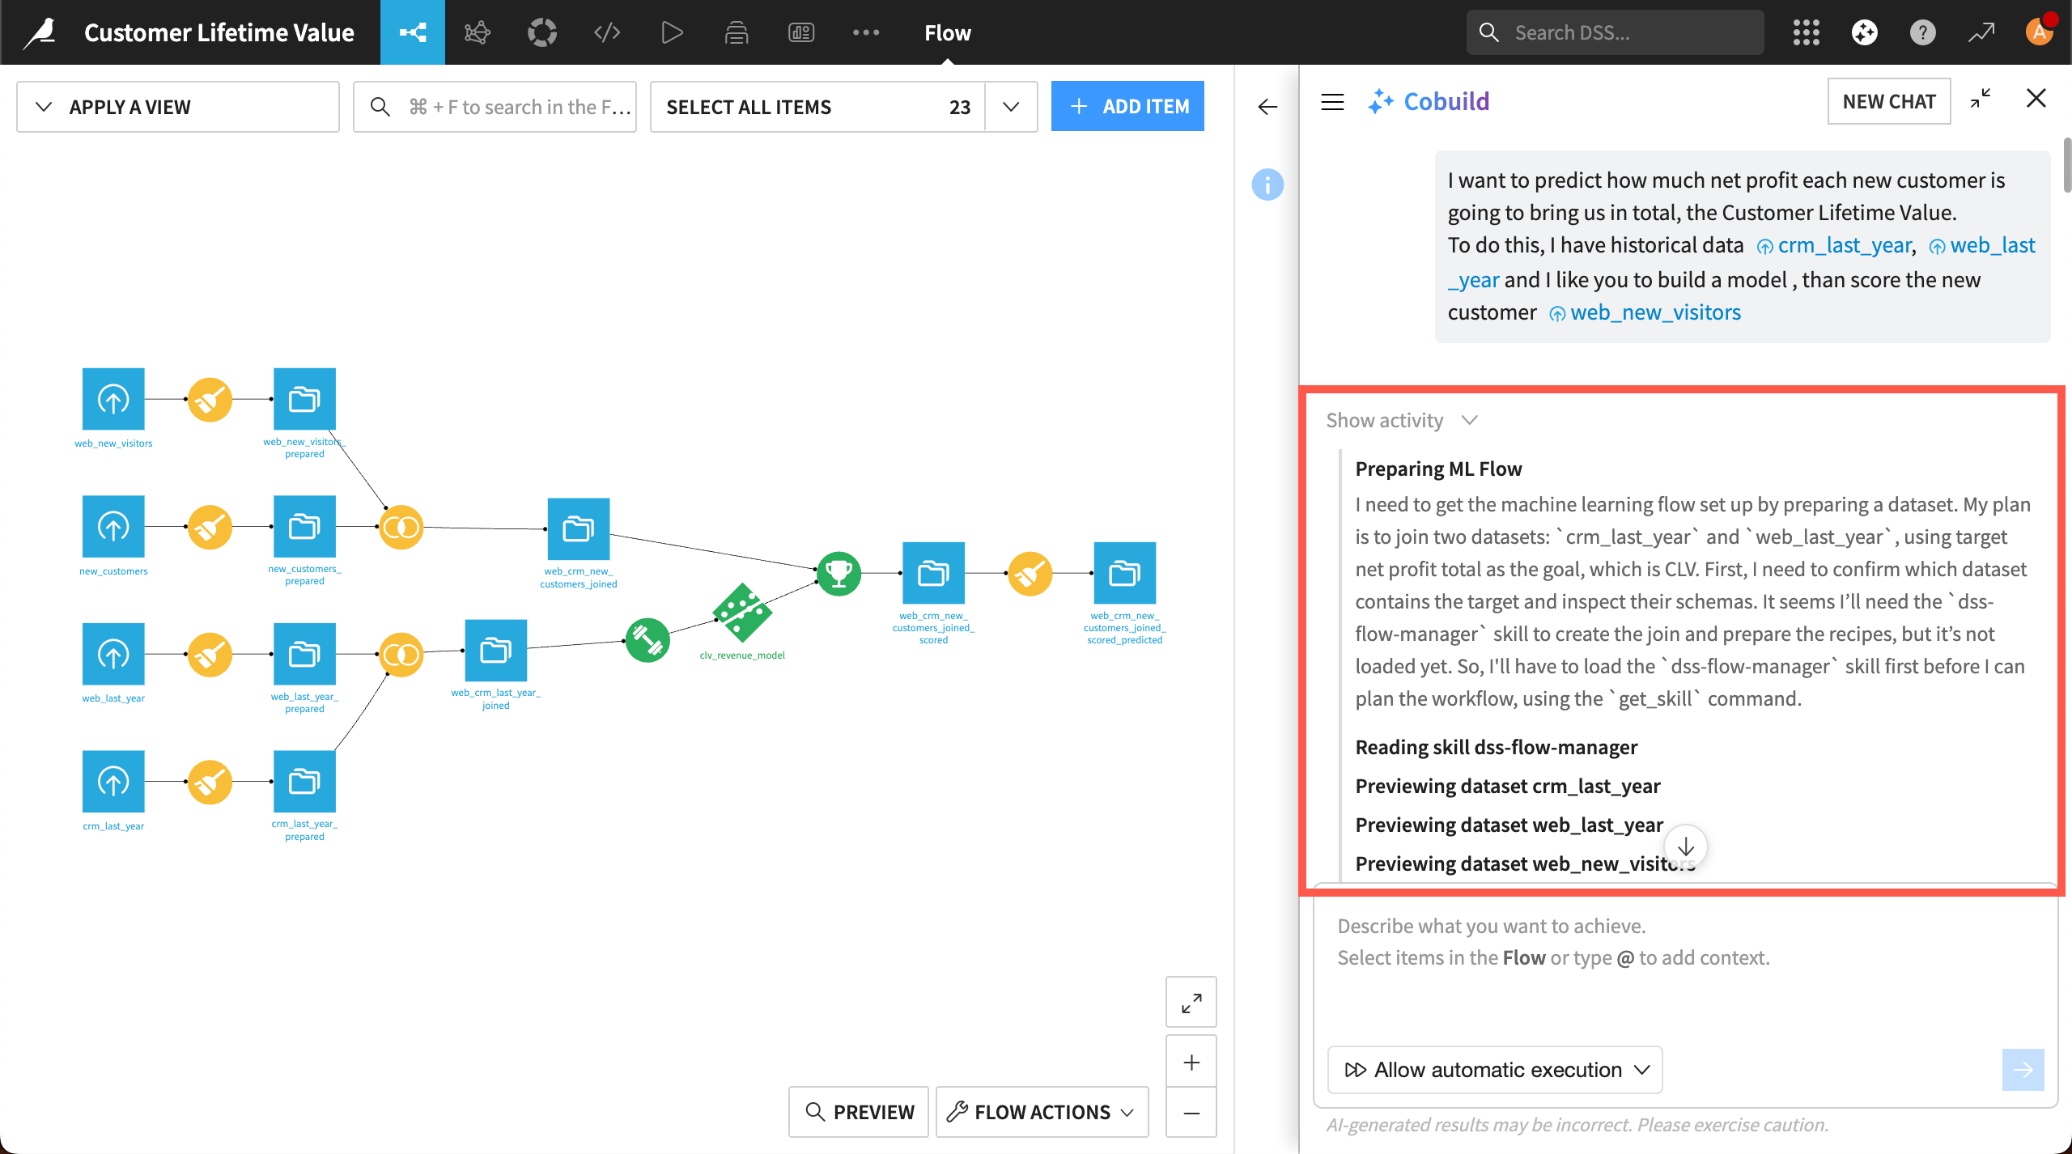The width and height of the screenshot is (2072, 1154).
Task: Select prepare recipe before scored_predicted dataset
Action: coord(1030,574)
